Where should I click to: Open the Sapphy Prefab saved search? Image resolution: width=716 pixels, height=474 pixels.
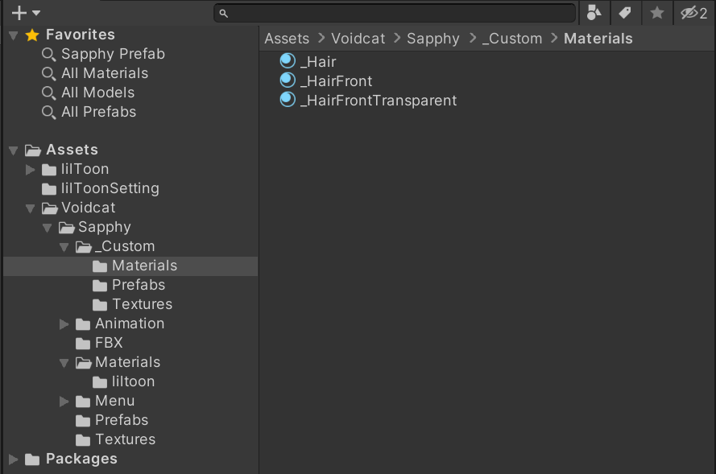coord(113,54)
